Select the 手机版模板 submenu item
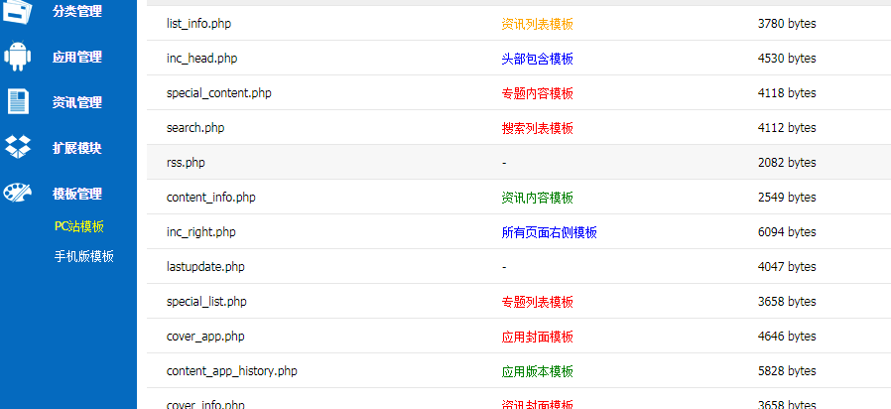Viewport: 891px width, 409px height. tap(83, 256)
